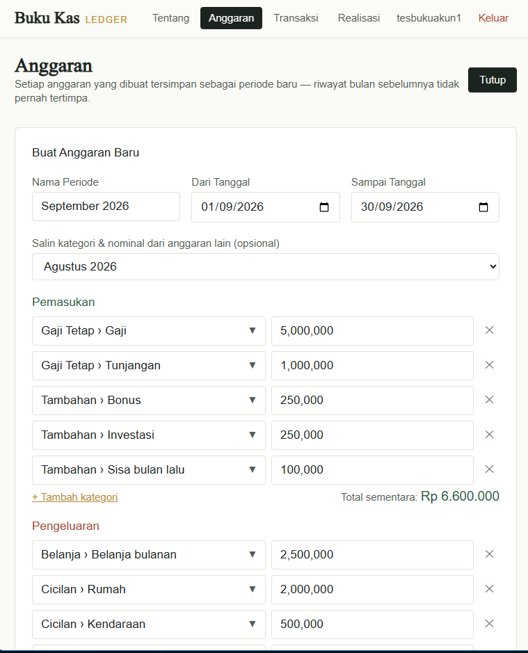Expand the Gaji Tetap › Gaji category dropdown

149,330
